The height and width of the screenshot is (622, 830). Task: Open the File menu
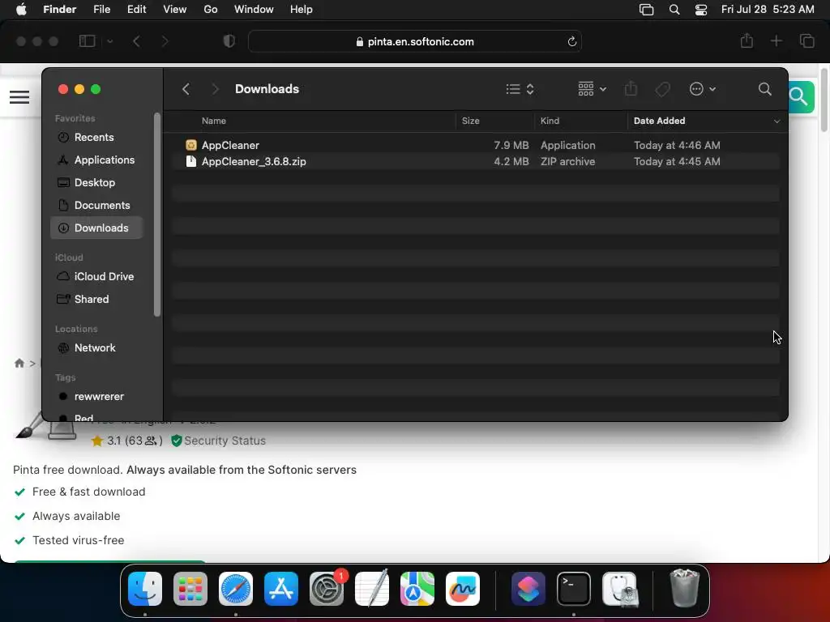(101, 9)
